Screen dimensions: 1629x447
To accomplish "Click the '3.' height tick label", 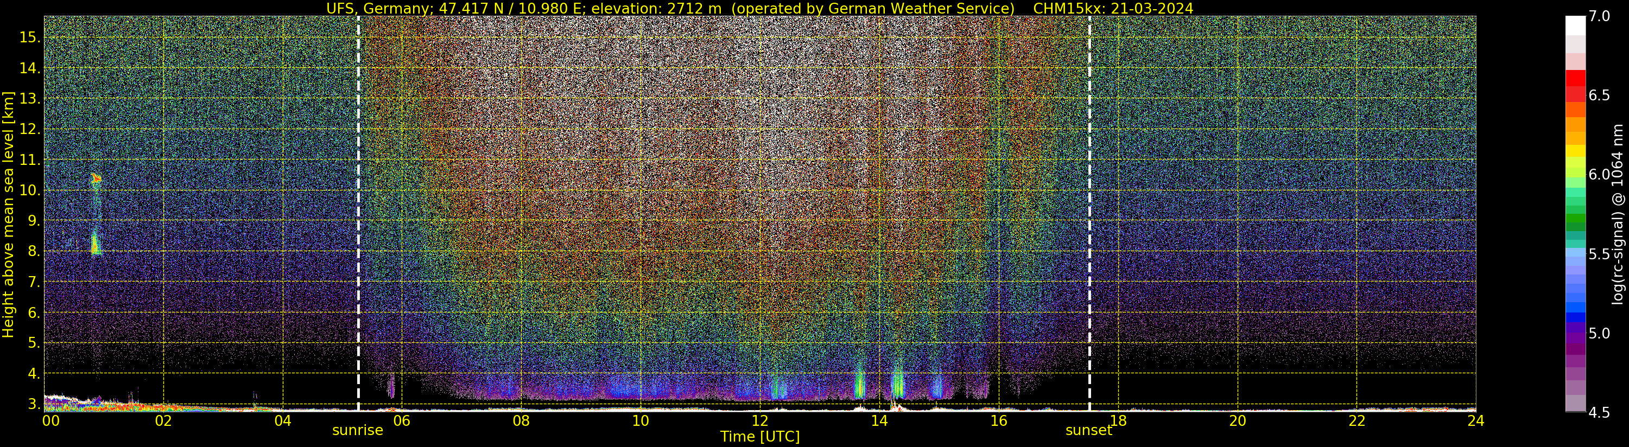I will [34, 404].
